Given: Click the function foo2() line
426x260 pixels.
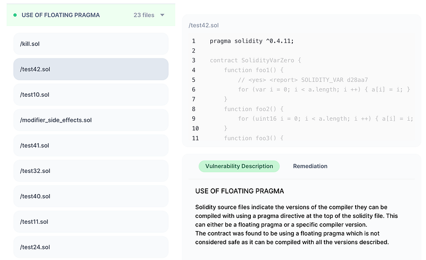Looking at the screenshot, I should click(x=247, y=109).
